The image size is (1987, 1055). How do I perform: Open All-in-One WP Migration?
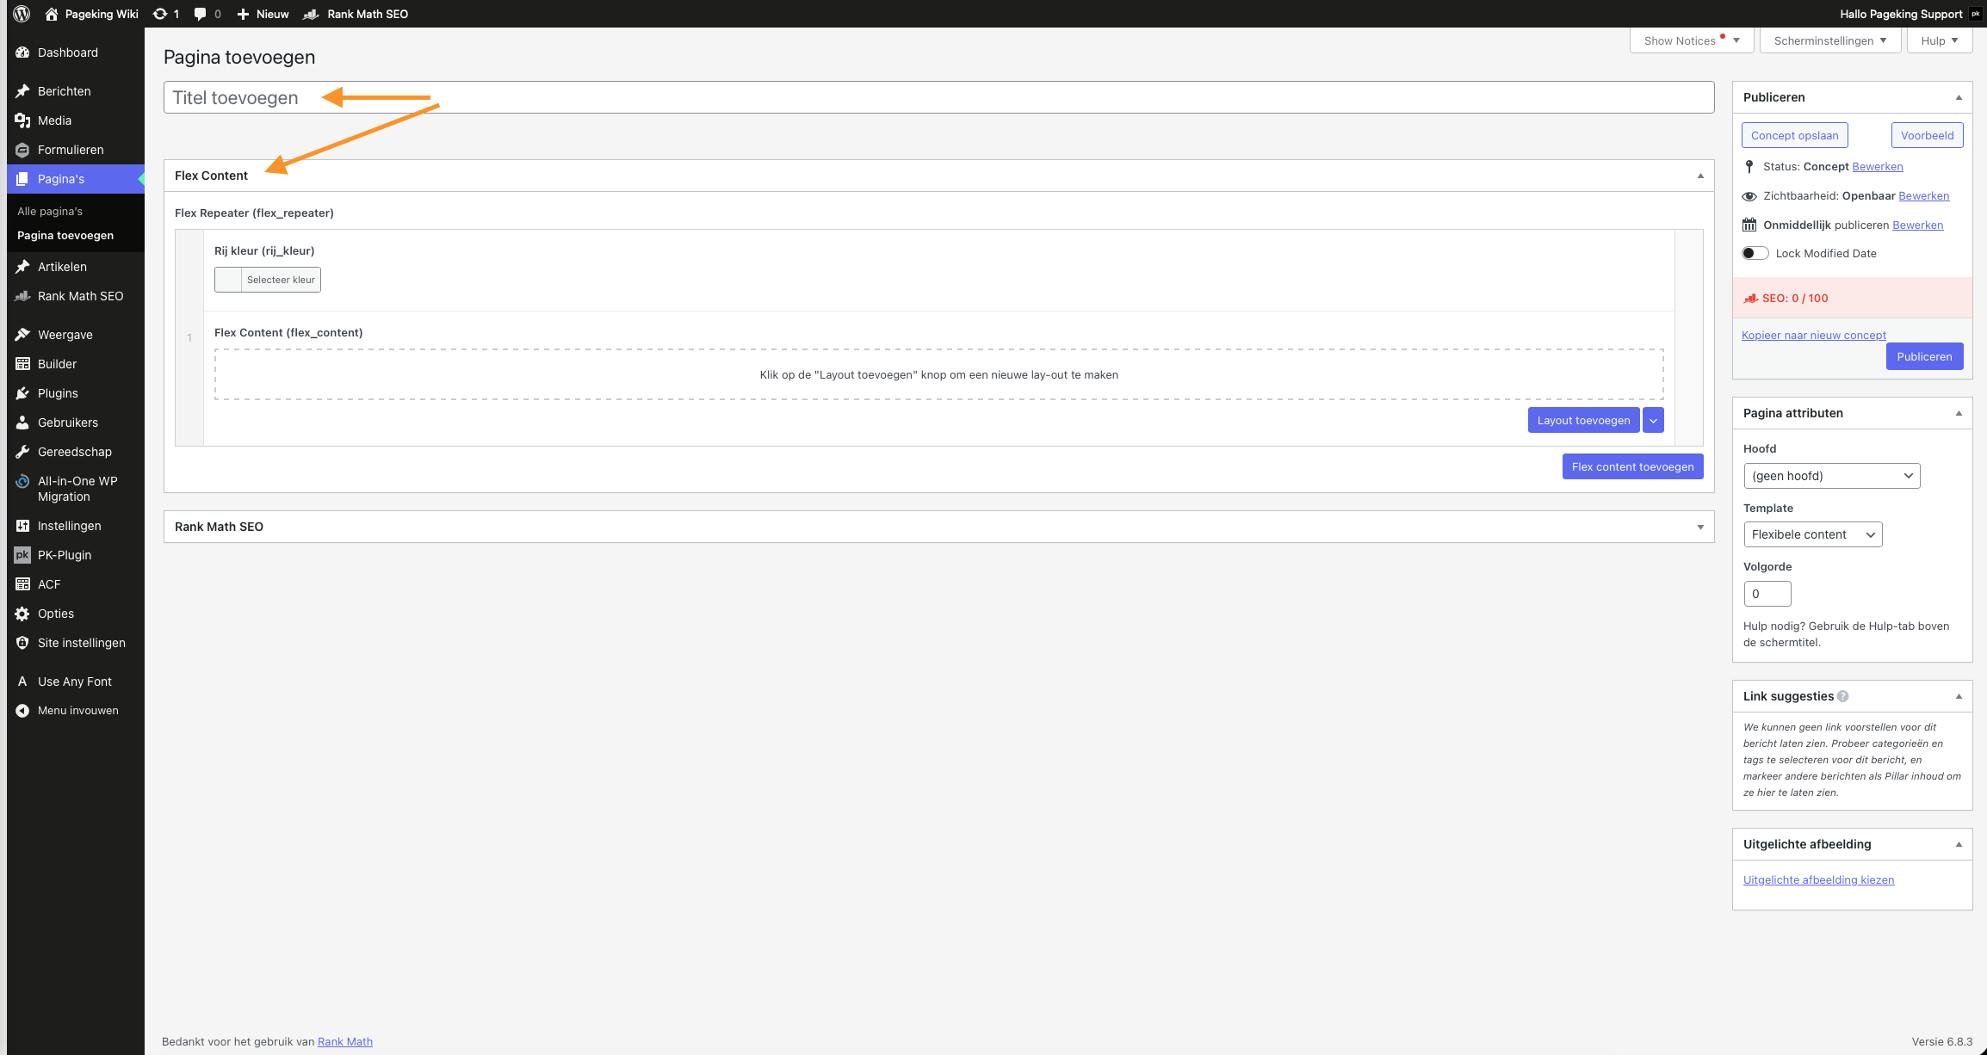point(77,489)
